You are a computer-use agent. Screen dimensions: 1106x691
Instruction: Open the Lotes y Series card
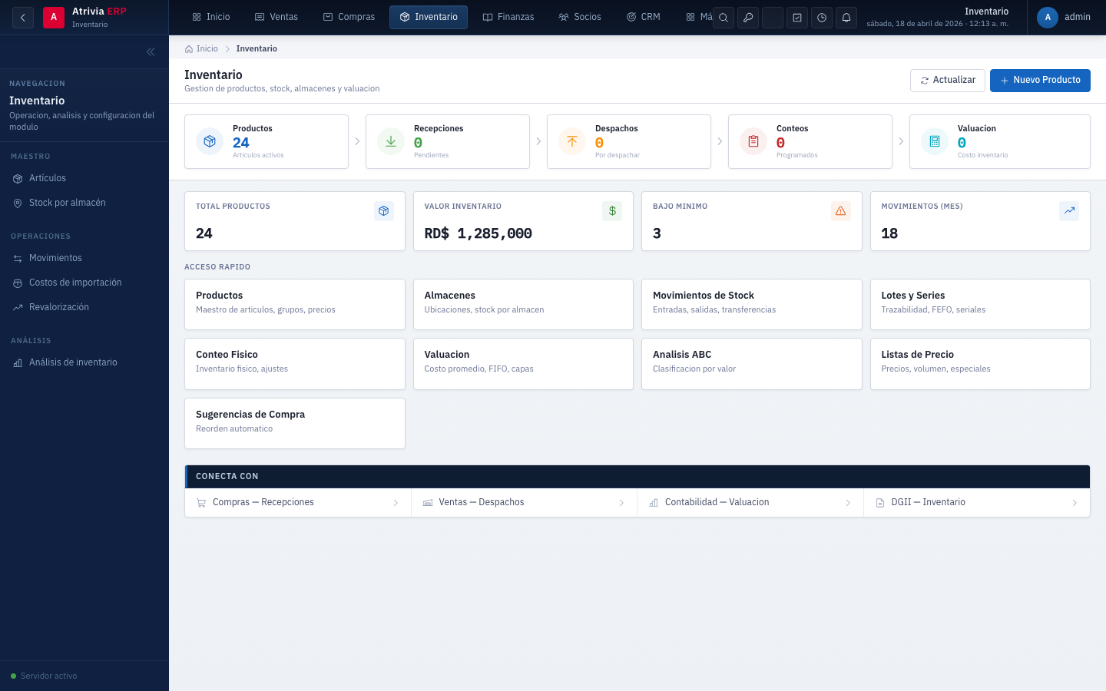[x=980, y=305]
